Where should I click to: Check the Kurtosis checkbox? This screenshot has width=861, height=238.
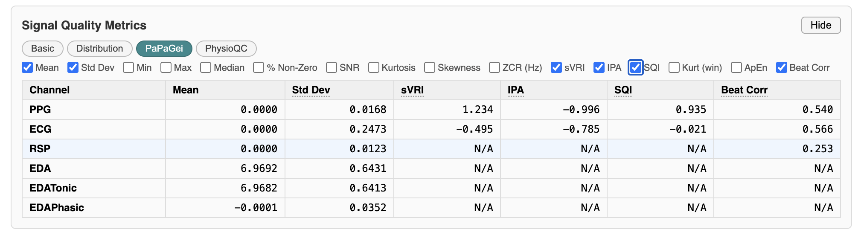click(x=374, y=67)
